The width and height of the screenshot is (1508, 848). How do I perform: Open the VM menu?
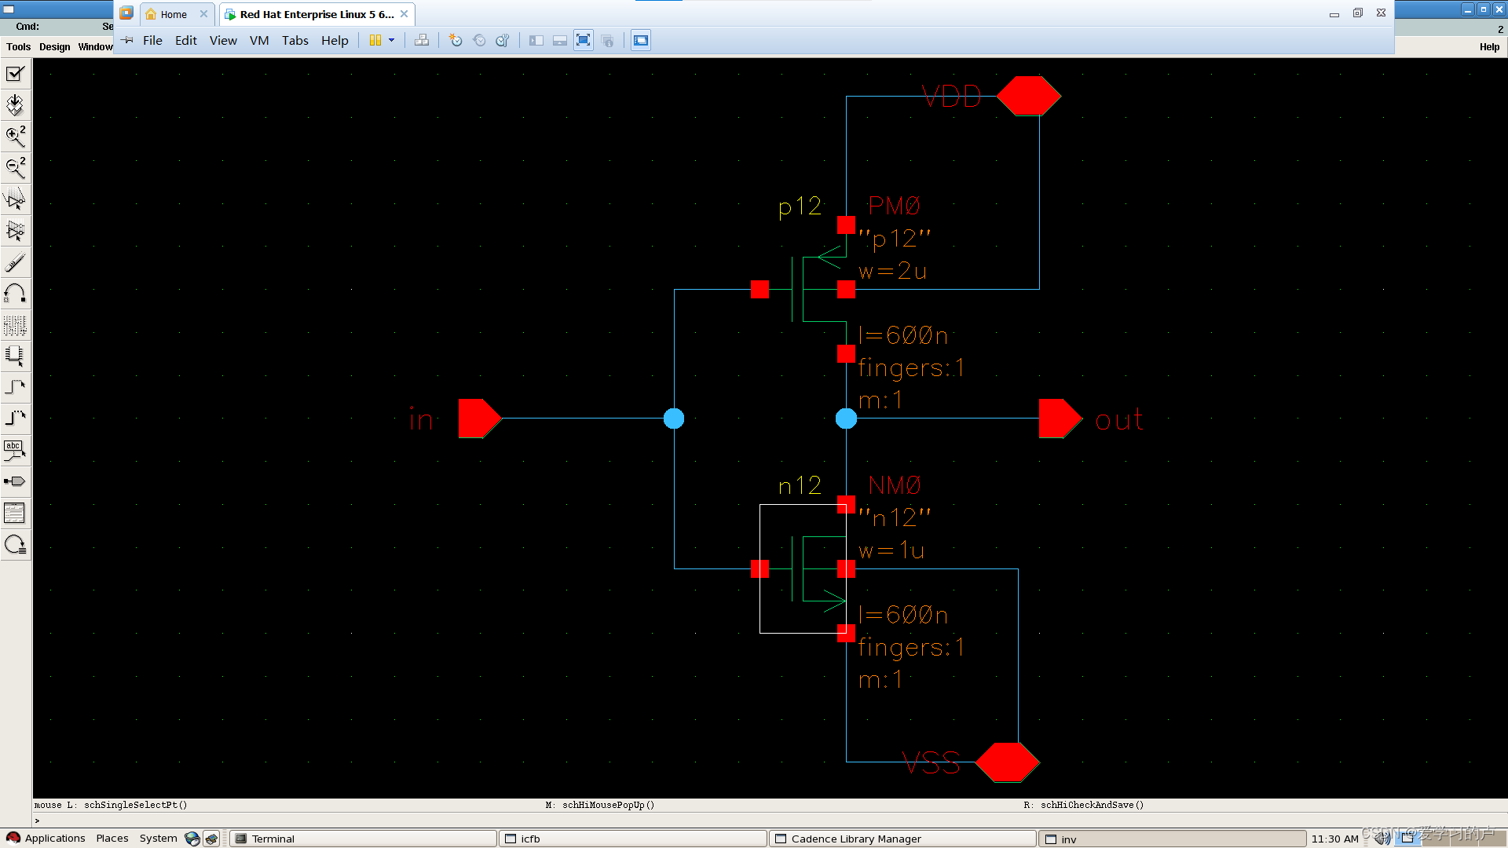coord(258,40)
